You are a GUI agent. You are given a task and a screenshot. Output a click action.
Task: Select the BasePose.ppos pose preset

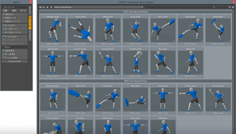tap(53, 99)
